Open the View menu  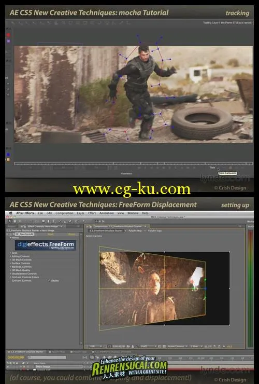(121, 213)
